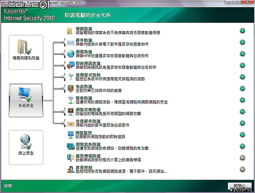Toggle the 網路釣魚防護 green status indicator

(242, 146)
